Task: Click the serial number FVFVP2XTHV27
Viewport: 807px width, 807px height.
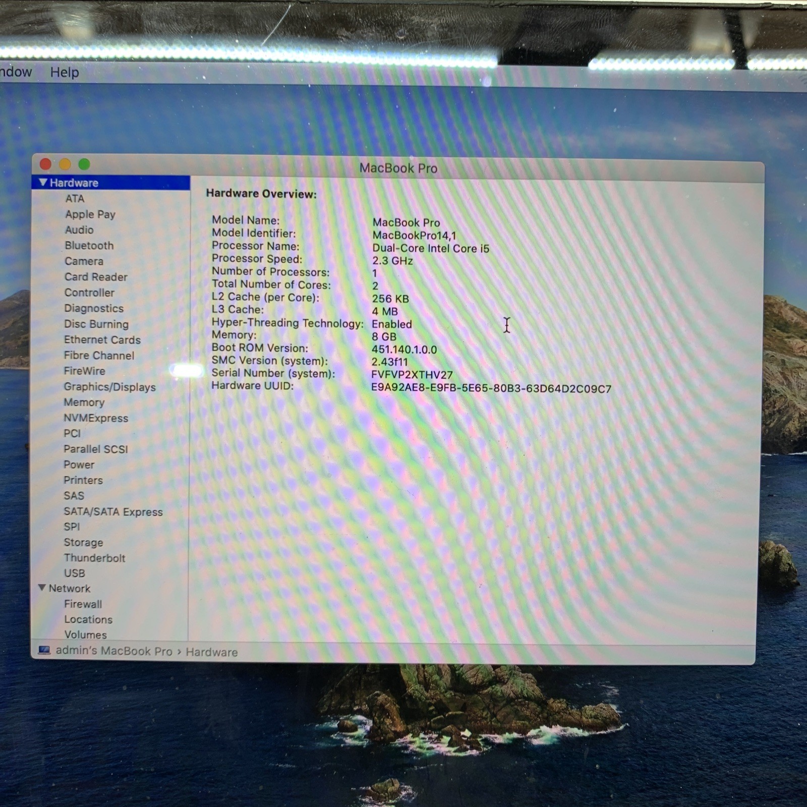Action: coord(412,375)
